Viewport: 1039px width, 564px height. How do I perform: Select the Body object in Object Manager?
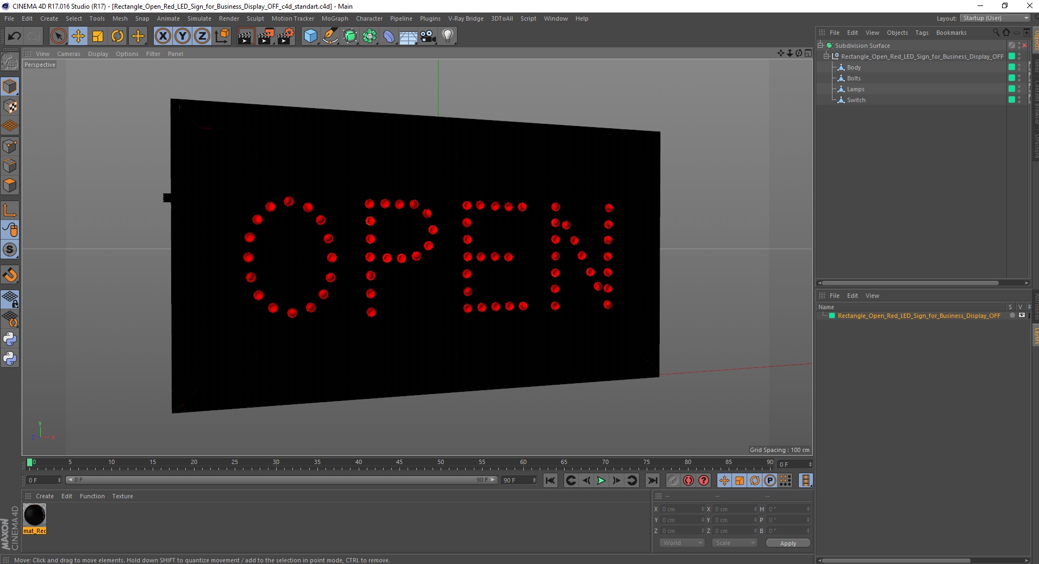[x=854, y=67]
